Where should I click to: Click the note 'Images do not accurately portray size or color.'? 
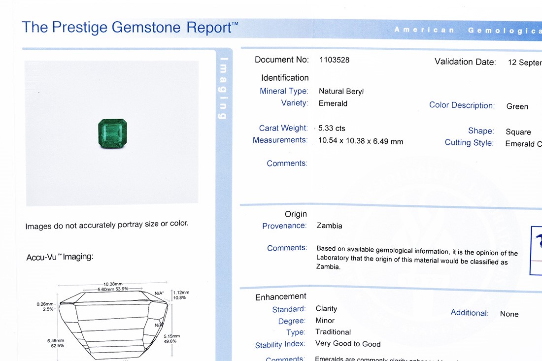(107, 225)
